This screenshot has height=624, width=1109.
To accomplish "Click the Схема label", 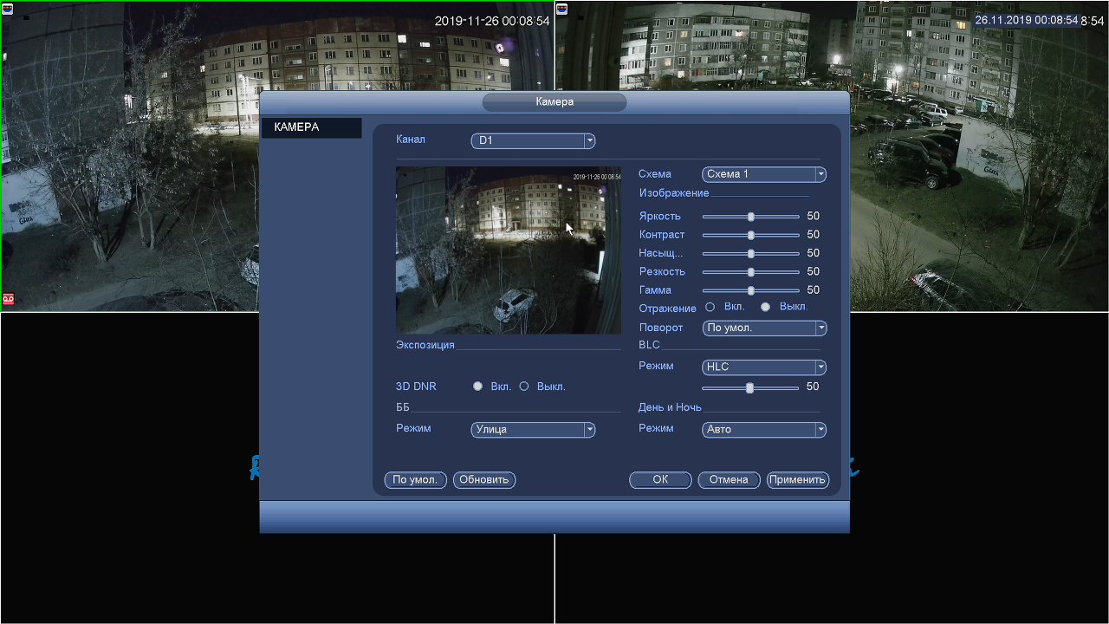I will [655, 174].
